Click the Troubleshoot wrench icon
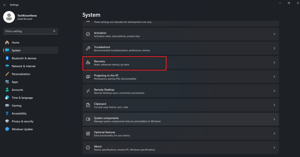This screenshot has height=157, width=300. pos(88,48)
